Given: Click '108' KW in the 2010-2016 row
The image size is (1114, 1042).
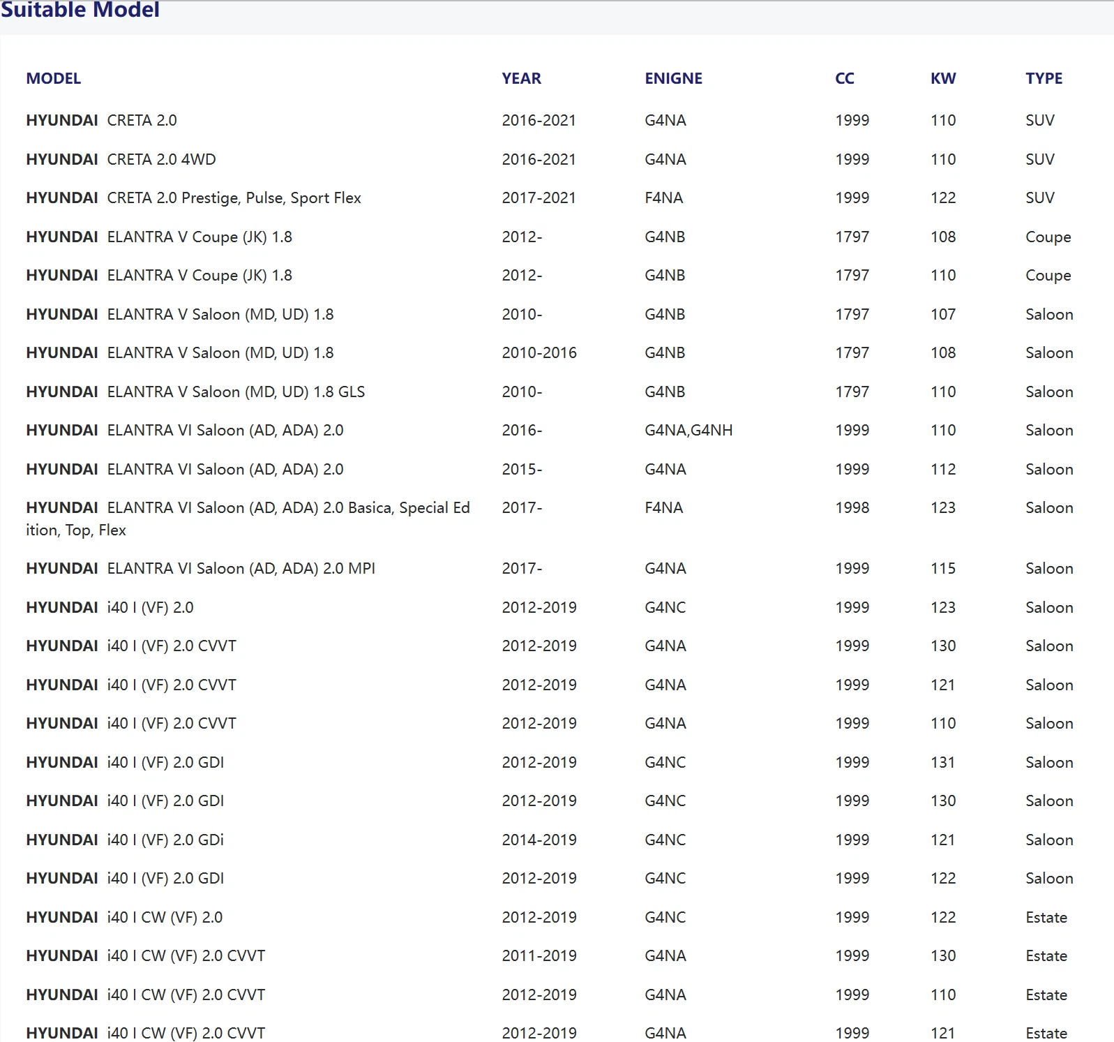Looking at the screenshot, I should pyautogui.click(x=943, y=353).
